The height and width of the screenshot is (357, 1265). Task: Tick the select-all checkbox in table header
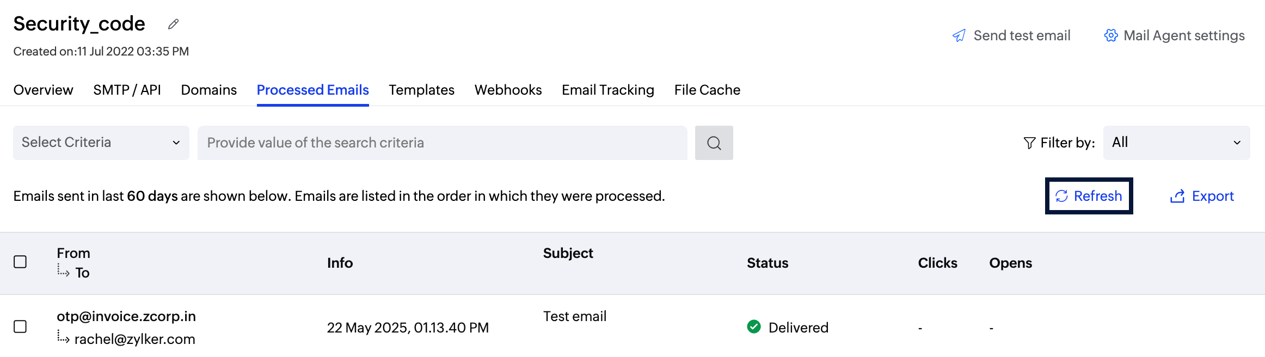(x=20, y=262)
